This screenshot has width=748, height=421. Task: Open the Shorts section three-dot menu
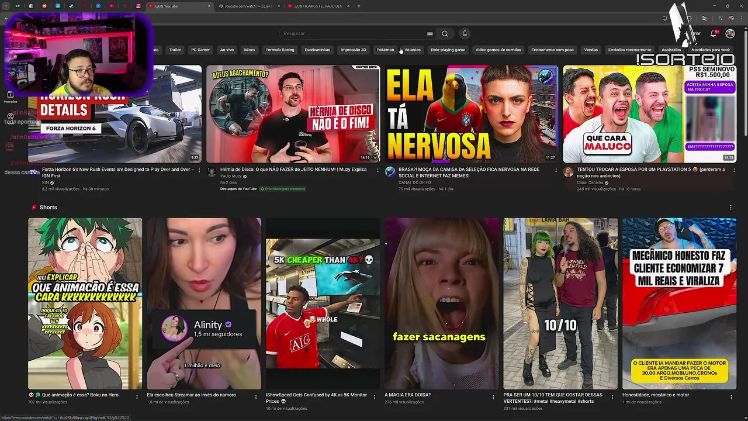point(730,208)
